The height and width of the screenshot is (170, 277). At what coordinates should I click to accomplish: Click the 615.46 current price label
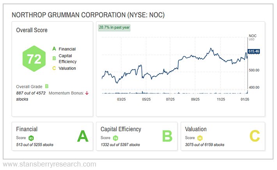[254, 51]
